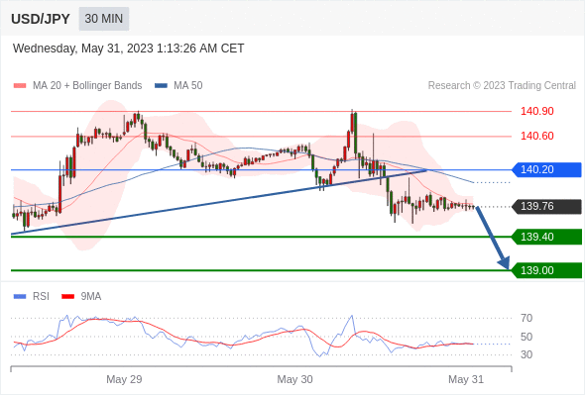The height and width of the screenshot is (396, 585).
Task: Click the 140.60 resistance label
Action: (x=536, y=136)
